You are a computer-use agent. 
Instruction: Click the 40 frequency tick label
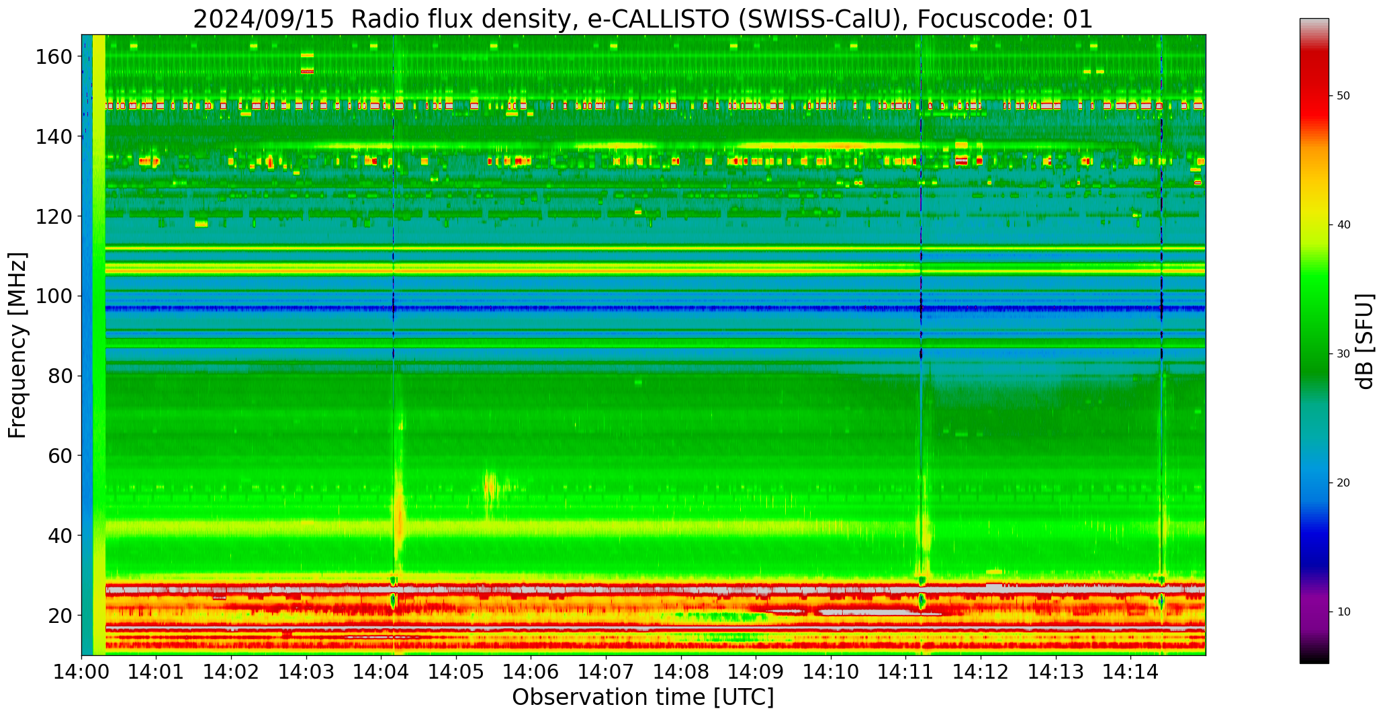[x=60, y=535]
